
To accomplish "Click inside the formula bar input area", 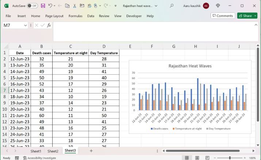I will coord(153,31).
